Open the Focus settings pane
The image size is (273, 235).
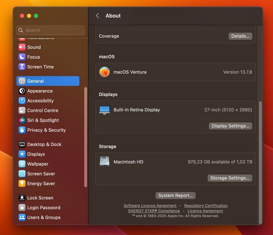click(48, 57)
